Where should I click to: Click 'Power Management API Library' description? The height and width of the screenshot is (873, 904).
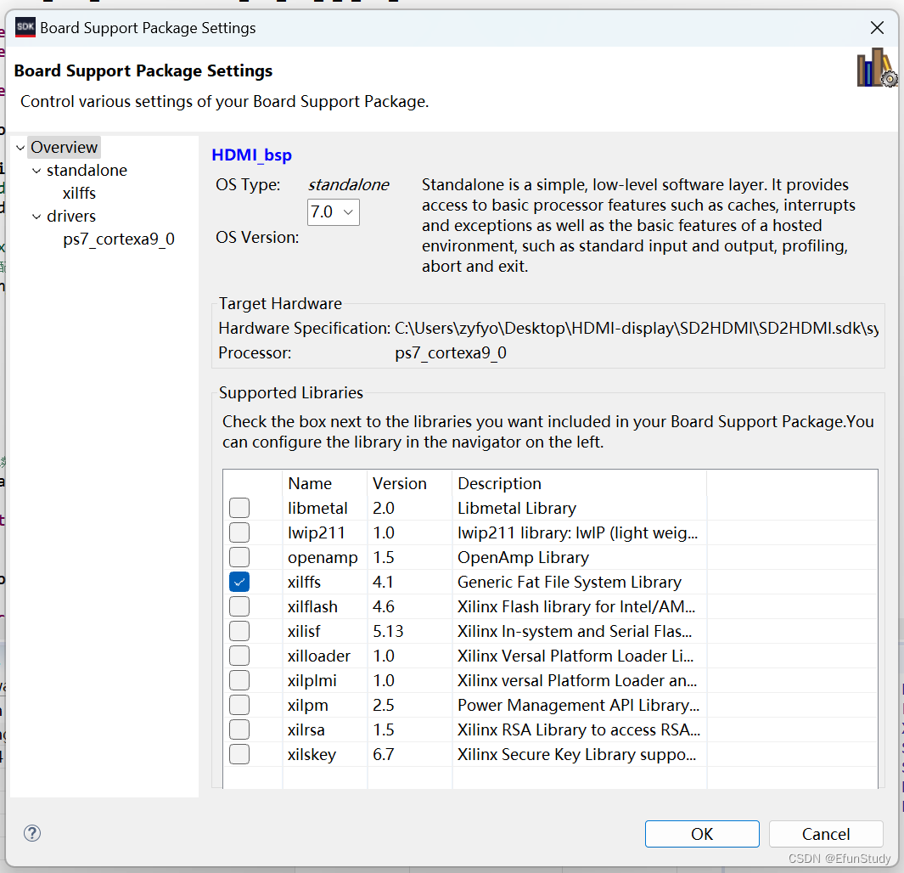(x=578, y=705)
